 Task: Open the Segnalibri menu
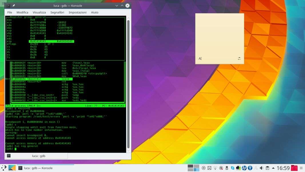57,12
